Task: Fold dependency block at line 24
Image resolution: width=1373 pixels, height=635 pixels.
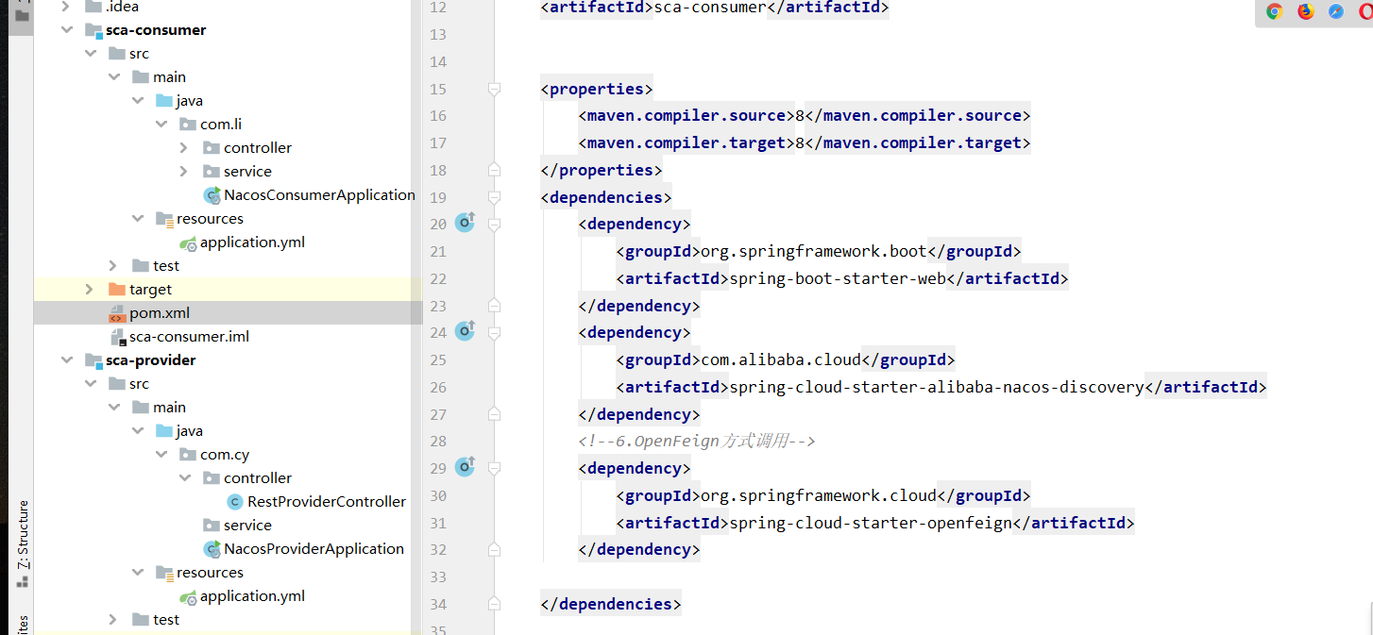Action: coord(493,332)
